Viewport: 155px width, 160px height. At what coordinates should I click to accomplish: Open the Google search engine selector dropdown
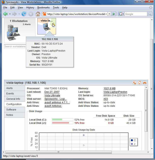pyautogui.click(x=123, y=14)
